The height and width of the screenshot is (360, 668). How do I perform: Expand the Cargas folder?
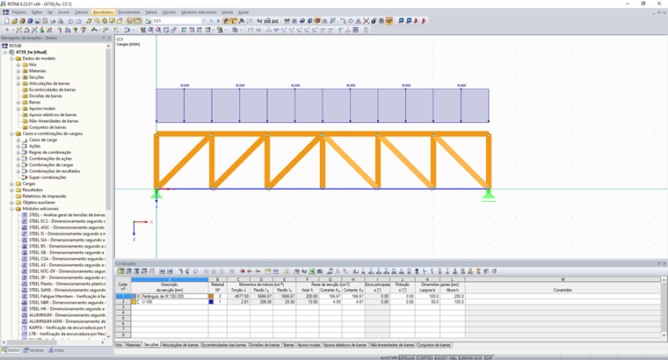point(12,184)
